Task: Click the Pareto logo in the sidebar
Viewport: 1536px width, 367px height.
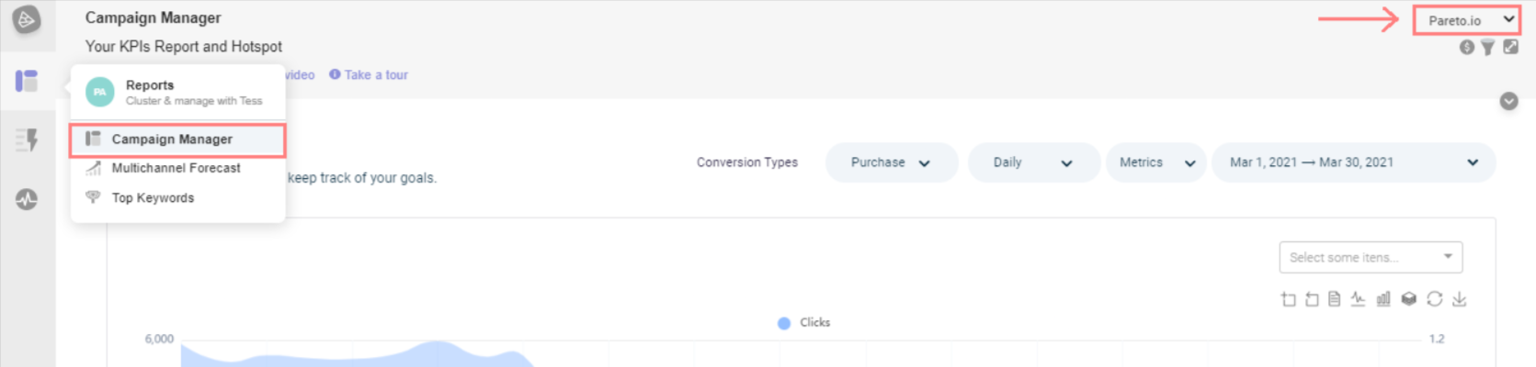Action: click(27, 19)
